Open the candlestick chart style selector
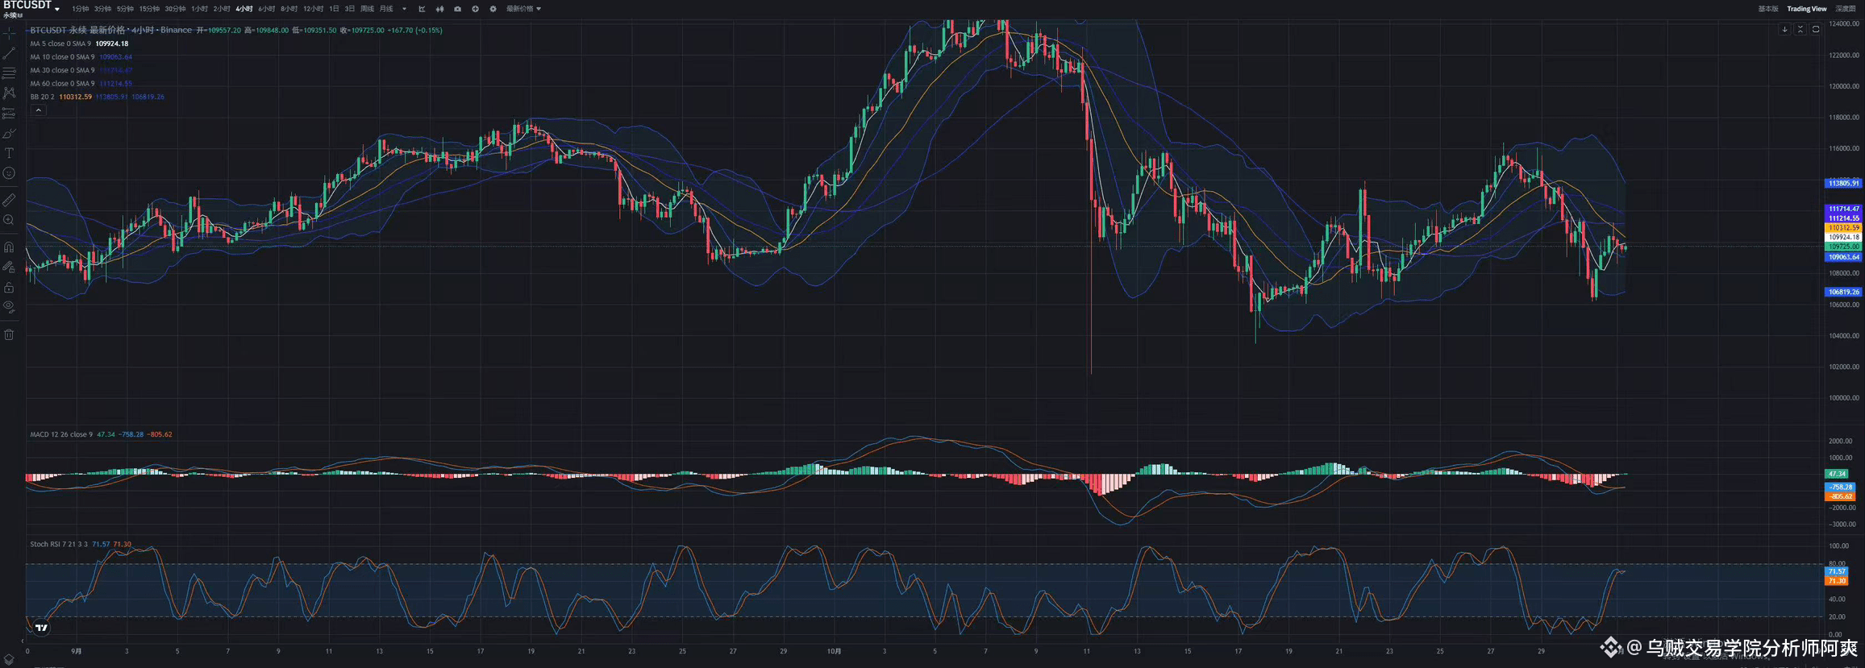This screenshot has width=1865, height=668. click(x=439, y=9)
